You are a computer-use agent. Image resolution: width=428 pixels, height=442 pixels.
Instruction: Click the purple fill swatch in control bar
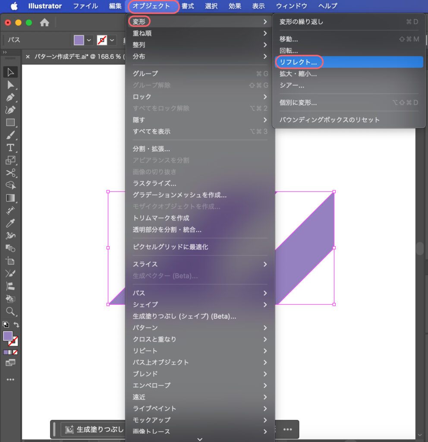79,40
